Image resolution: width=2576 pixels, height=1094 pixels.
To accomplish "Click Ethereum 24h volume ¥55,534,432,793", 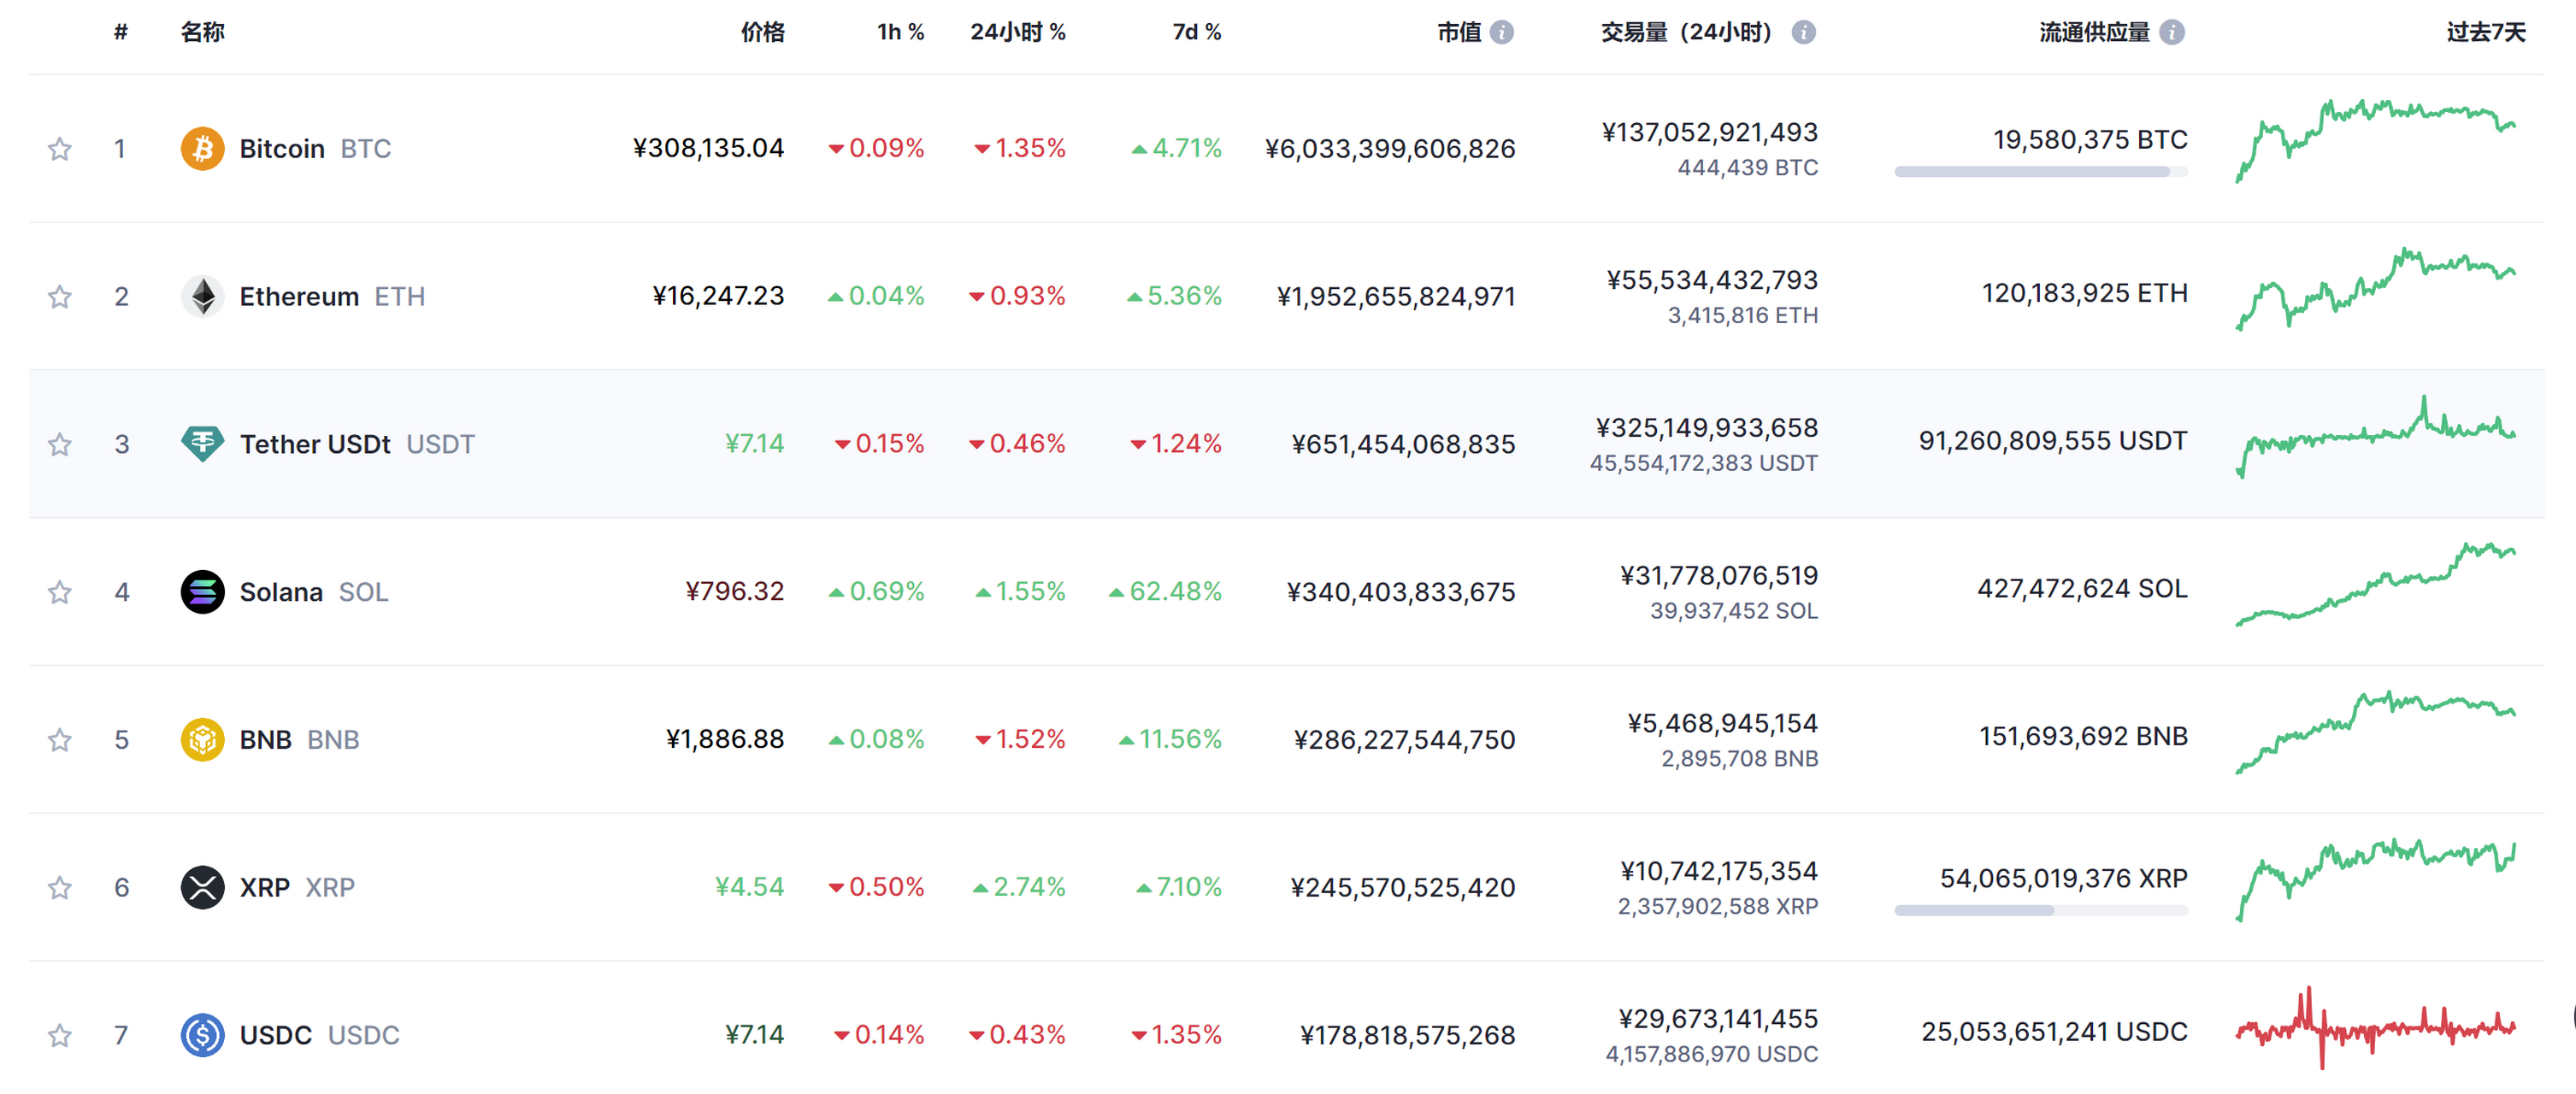I will tap(1712, 280).
